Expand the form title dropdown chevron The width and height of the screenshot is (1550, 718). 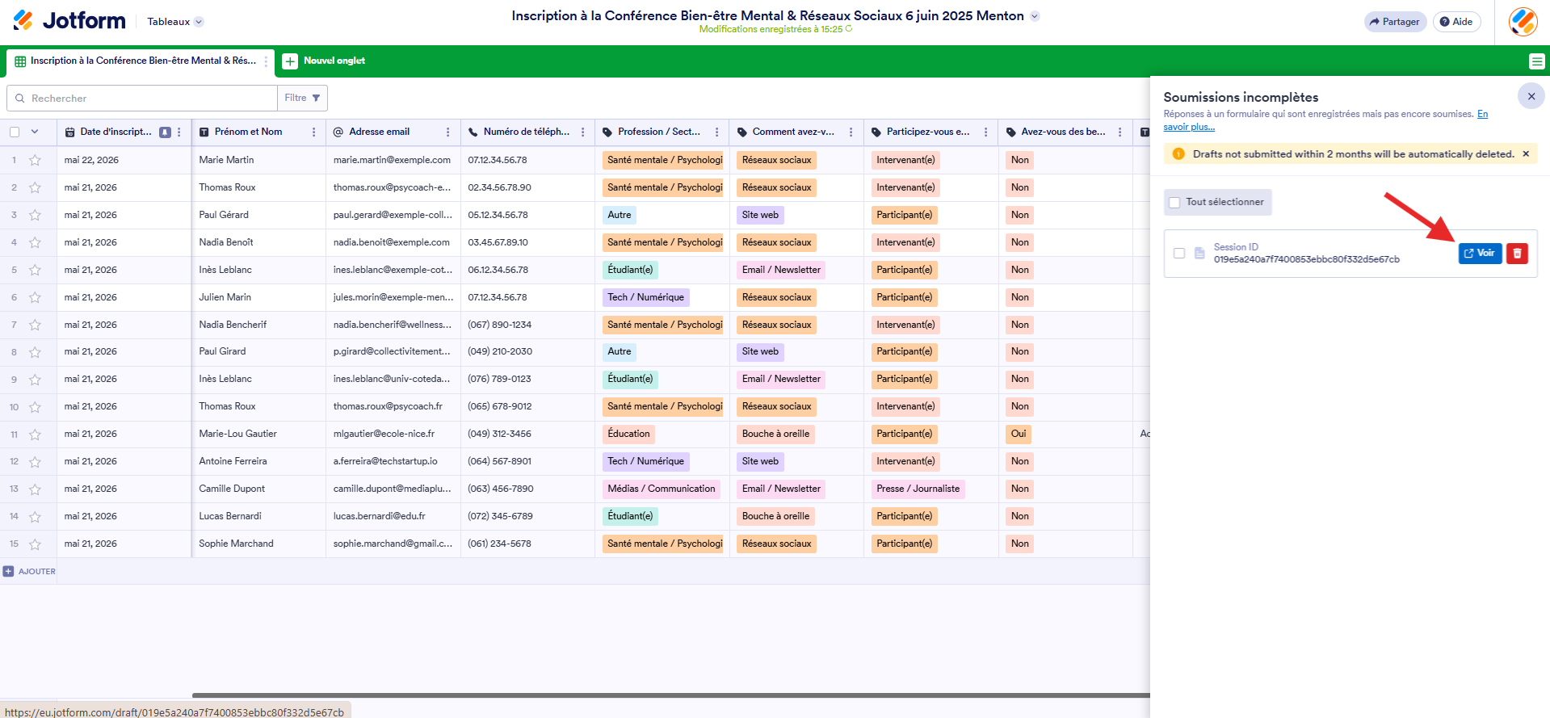(x=1035, y=16)
